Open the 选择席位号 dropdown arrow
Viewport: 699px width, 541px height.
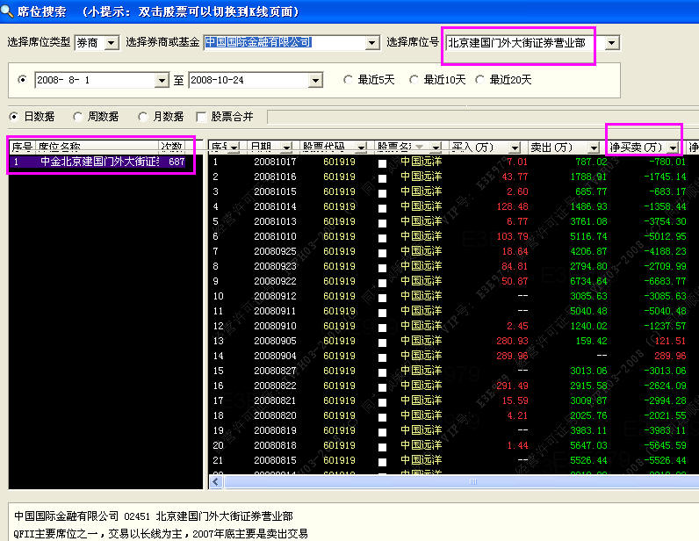[x=612, y=42]
